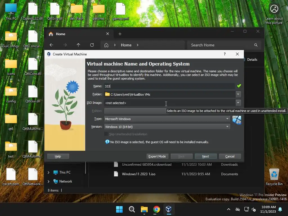Screen dimensions: 288x216
Task: Show hidden system tray icons
Action: [x=229, y=209]
